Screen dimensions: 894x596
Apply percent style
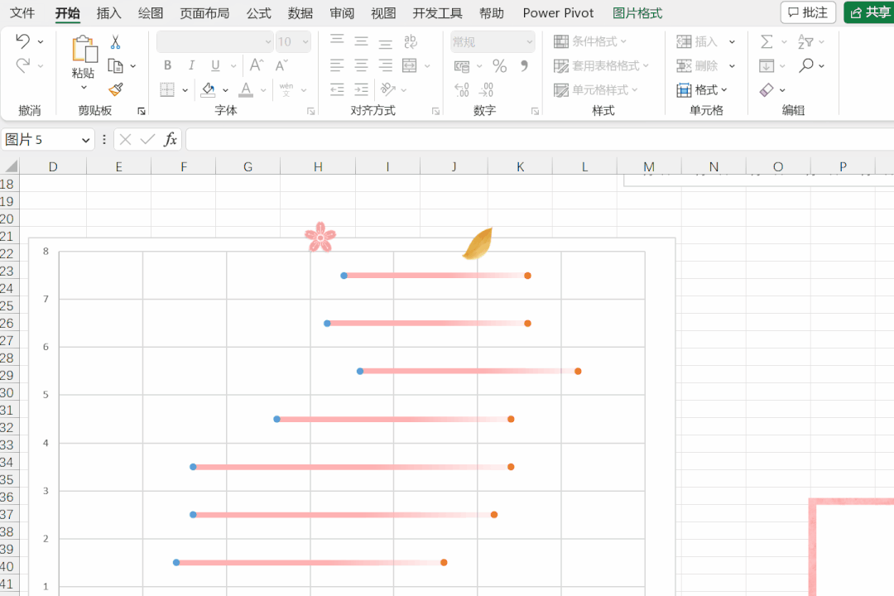pos(499,66)
